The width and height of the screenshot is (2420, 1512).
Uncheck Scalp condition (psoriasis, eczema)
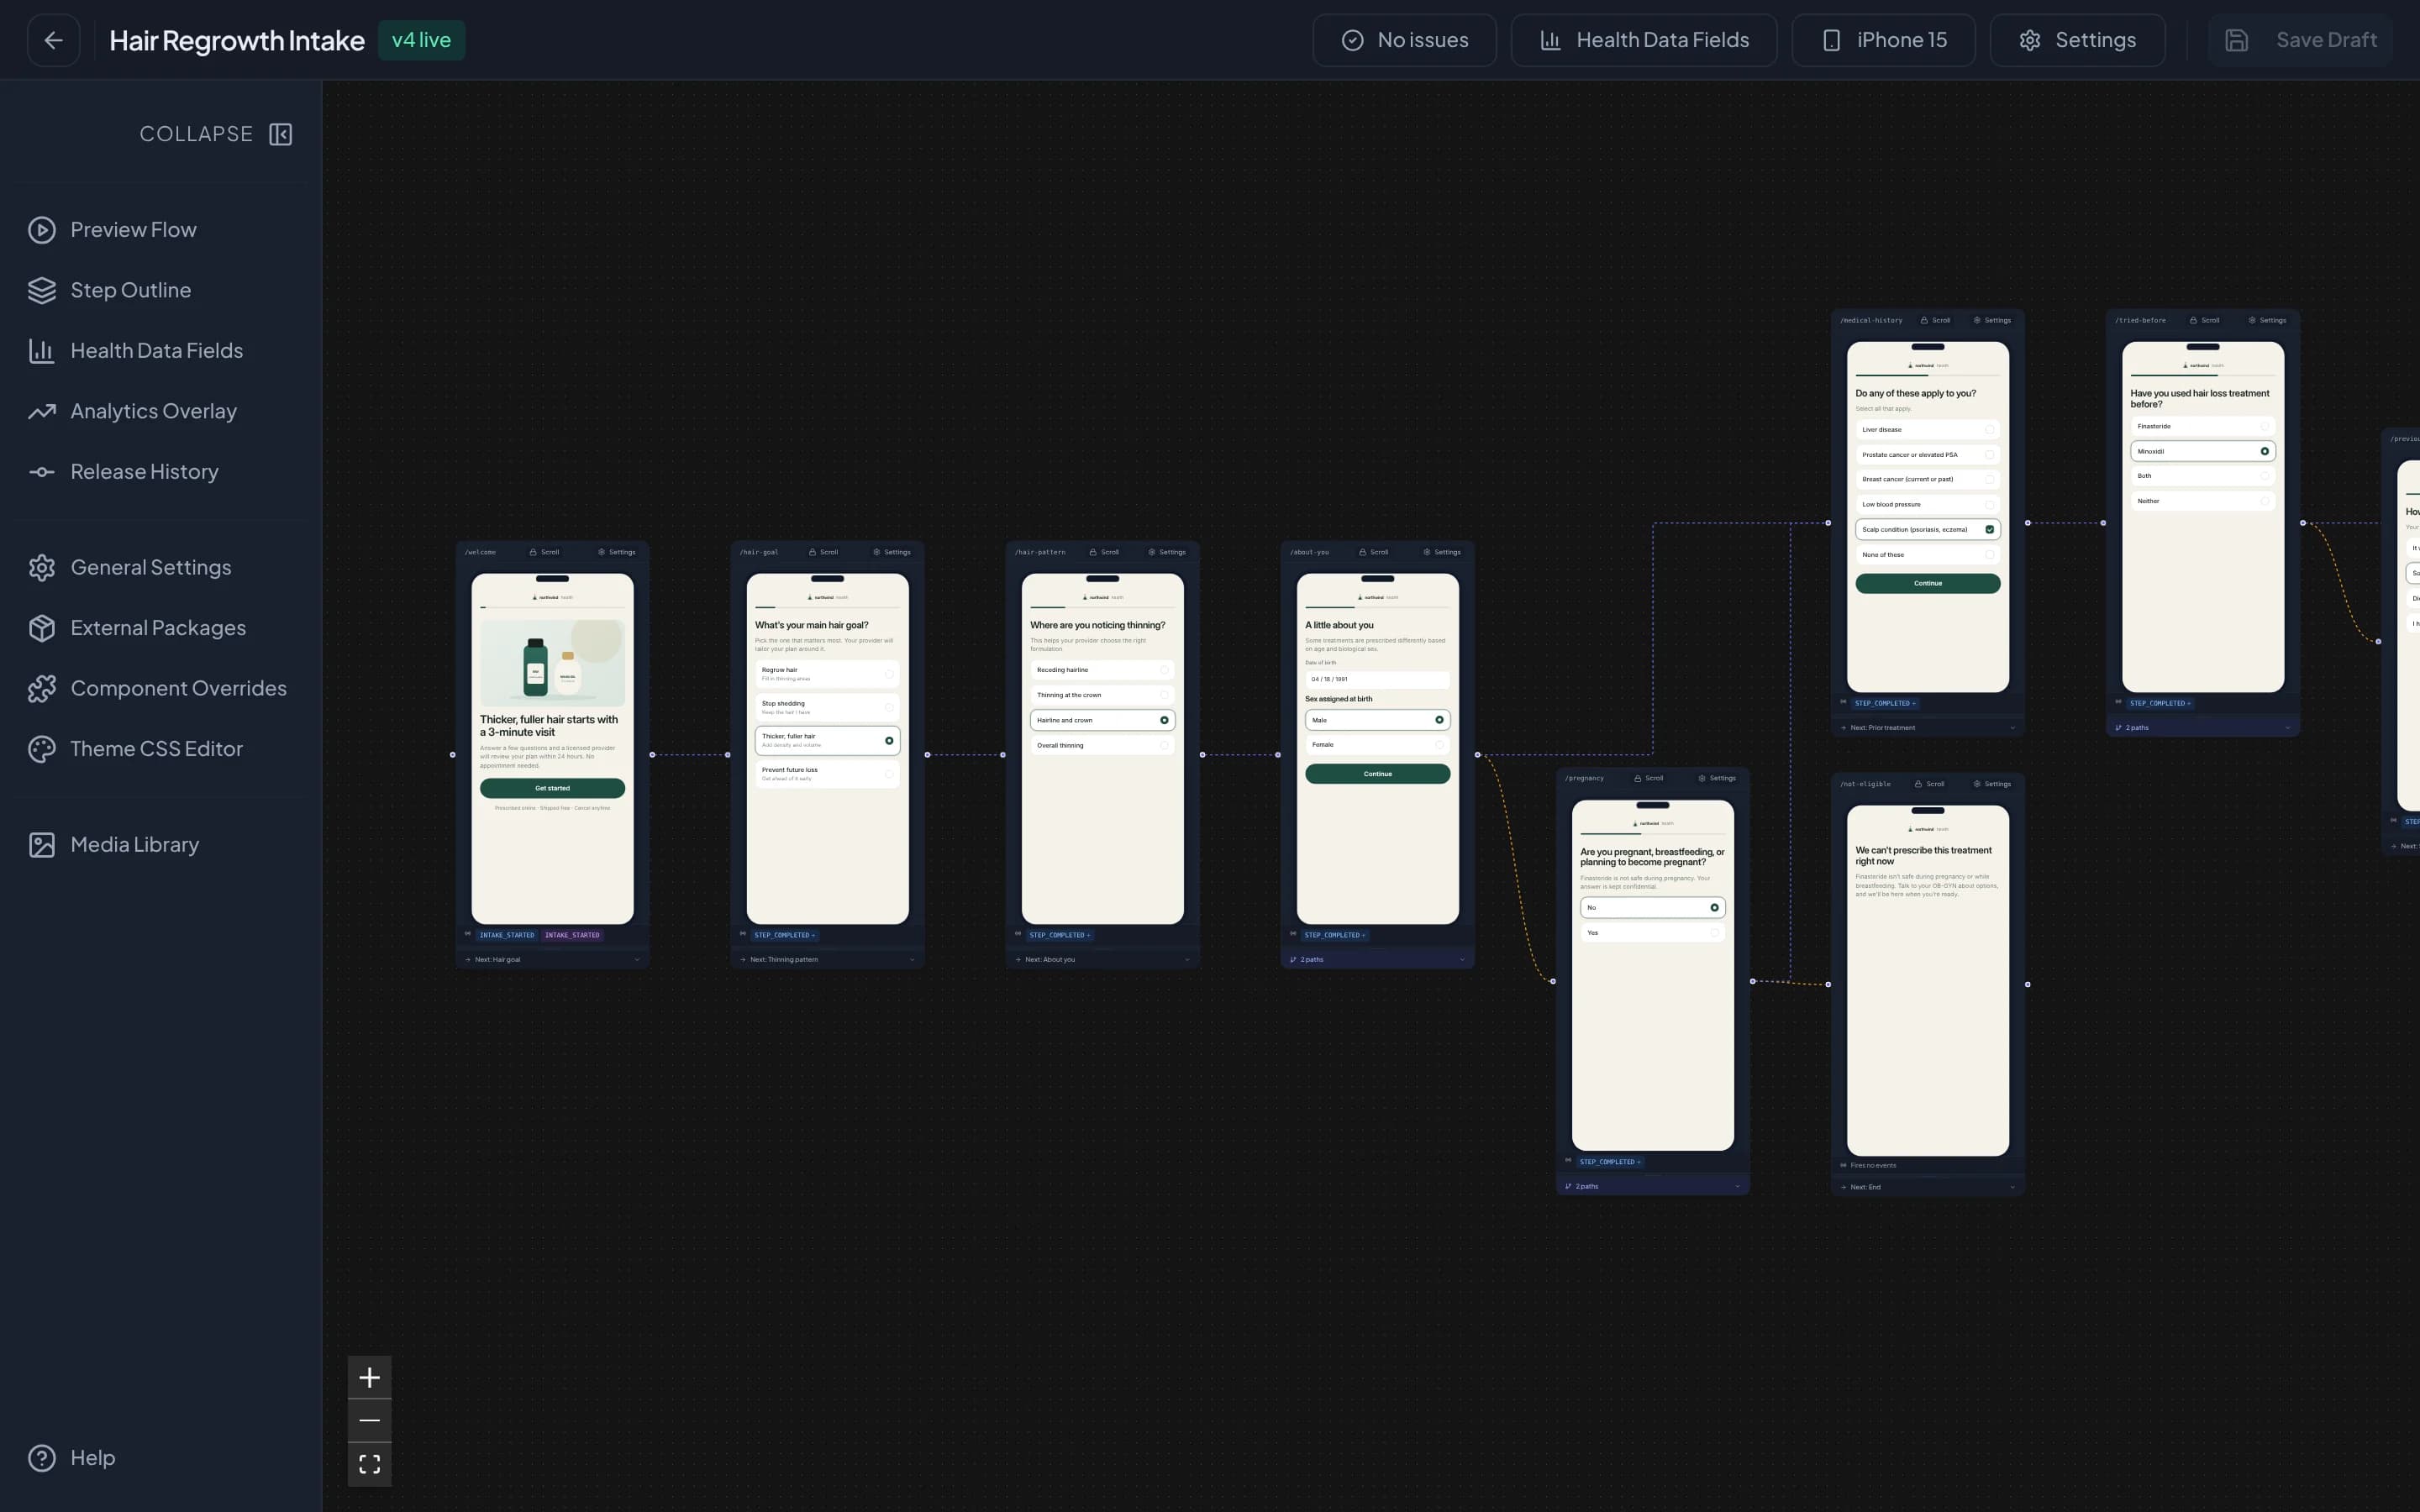point(1927,530)
